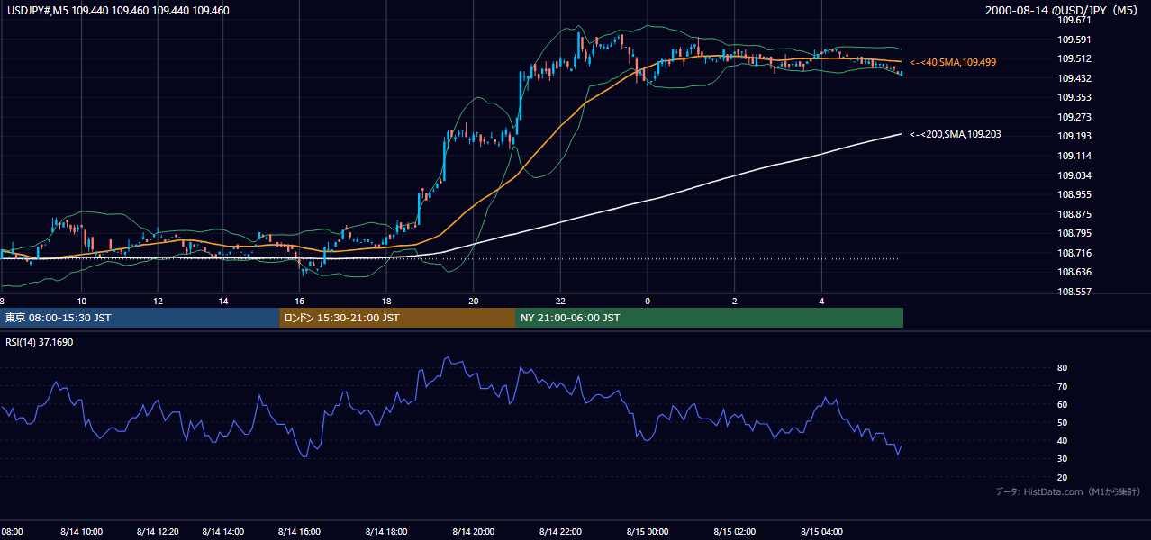Click hour label 10 under the price chart
This screenshot has width=1151, height=540.
pyautogui.click(x=81, y=301)
